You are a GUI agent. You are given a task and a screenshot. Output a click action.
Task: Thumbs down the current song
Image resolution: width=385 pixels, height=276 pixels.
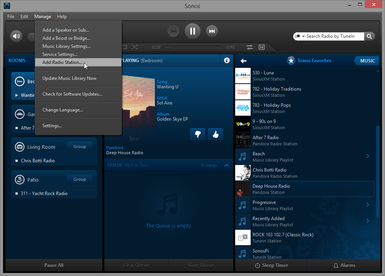[x=198, y=134]
